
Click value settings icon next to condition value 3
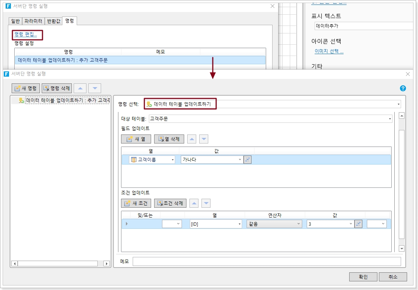(358, 224)
